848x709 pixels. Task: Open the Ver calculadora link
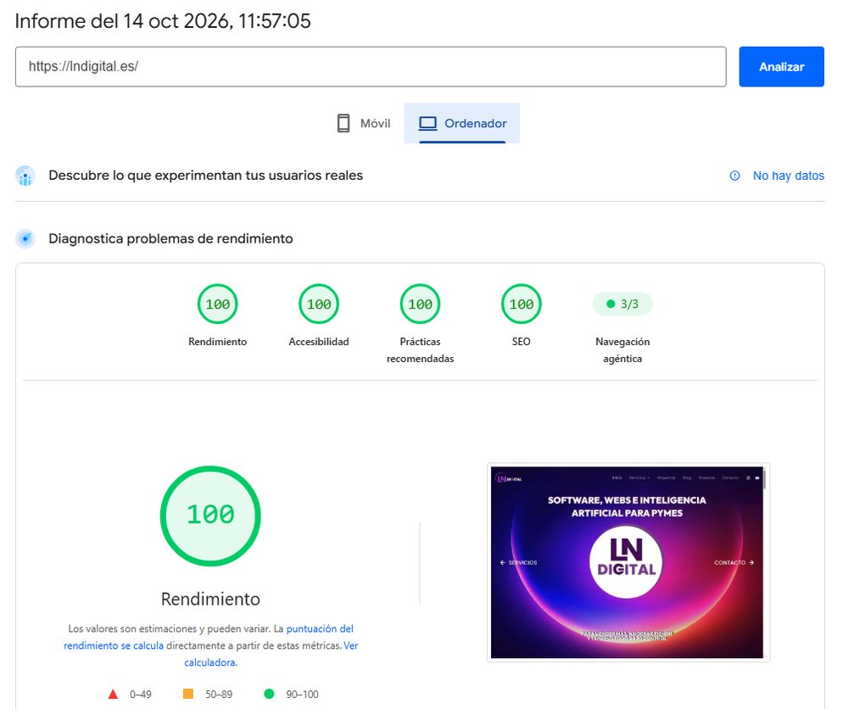[x=271, y=654]
